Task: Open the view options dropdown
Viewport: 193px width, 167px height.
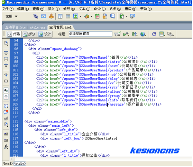Action: point(162,34)
